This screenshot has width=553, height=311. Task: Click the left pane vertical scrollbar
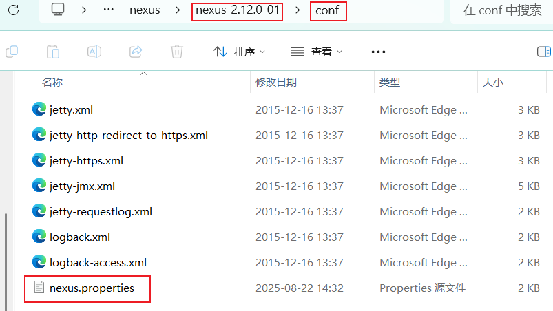click(x=6, y=261)
